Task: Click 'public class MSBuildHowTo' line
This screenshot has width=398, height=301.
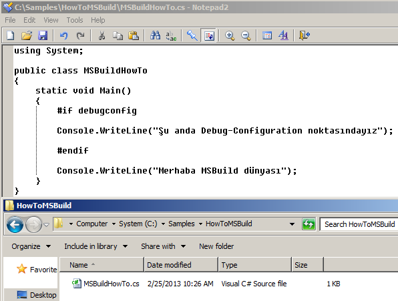Action: [80, 71]
